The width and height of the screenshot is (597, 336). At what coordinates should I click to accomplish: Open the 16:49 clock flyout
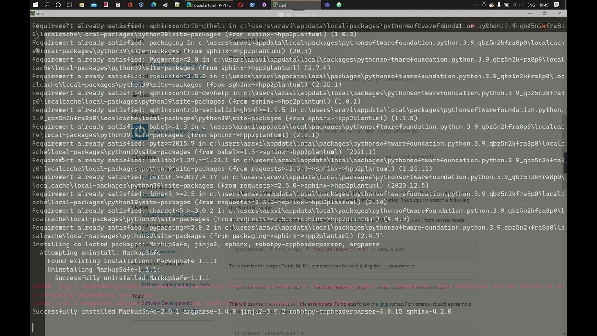point(544,5)
